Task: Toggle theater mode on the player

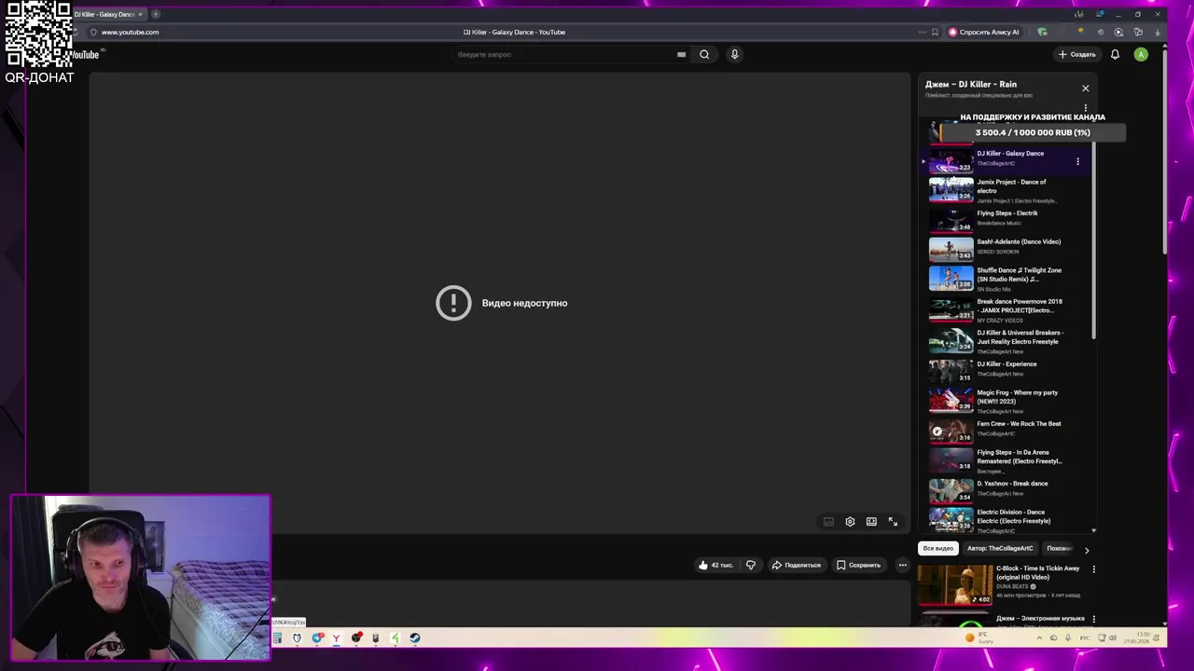Action: pos(871,522)
